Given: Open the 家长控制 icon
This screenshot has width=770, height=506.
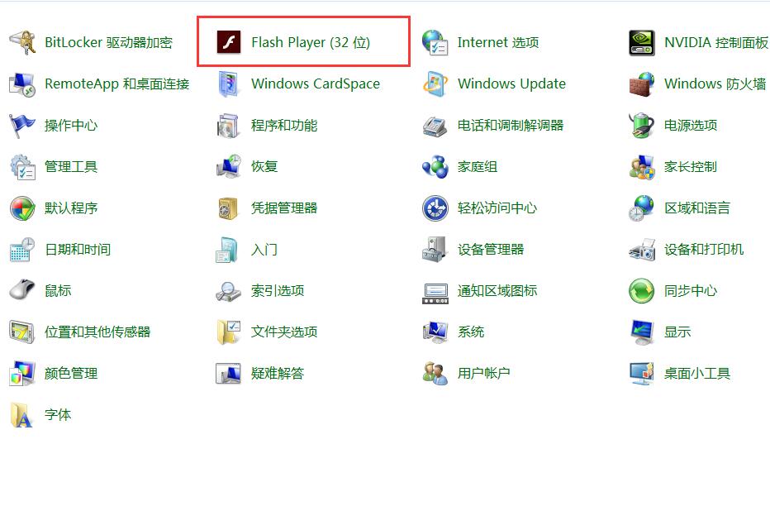Looking at the screenshot, I should [642, 166].
